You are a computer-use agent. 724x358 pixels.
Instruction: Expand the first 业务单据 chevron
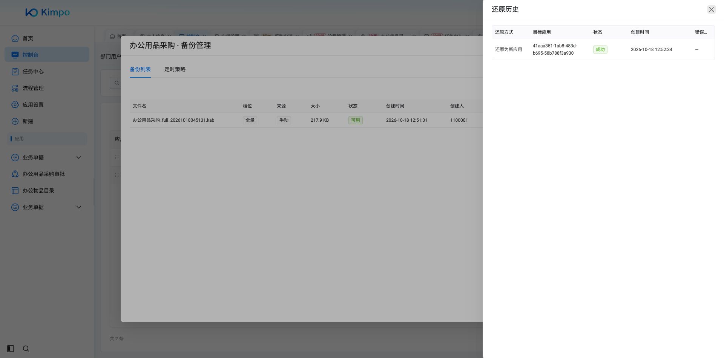click(x=79, y=157)
